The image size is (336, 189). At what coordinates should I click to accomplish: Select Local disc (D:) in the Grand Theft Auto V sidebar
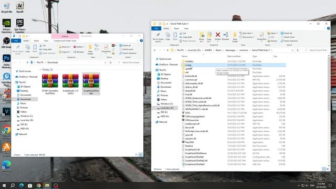click(167, 108)
